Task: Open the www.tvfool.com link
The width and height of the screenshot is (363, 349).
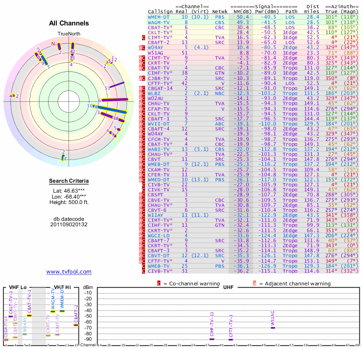Action: click(69, 272)
